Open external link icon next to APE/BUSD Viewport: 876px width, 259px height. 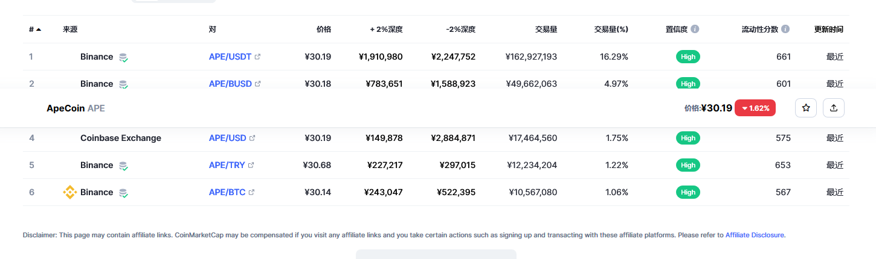pos(258,84)
